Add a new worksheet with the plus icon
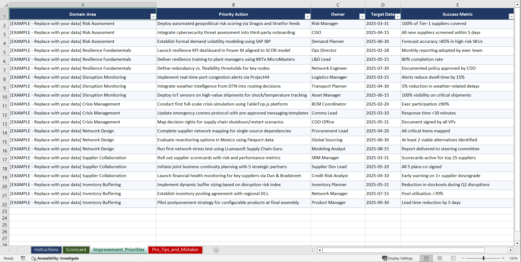The height and width of the screenshot is (262, 521). point(216,250)
